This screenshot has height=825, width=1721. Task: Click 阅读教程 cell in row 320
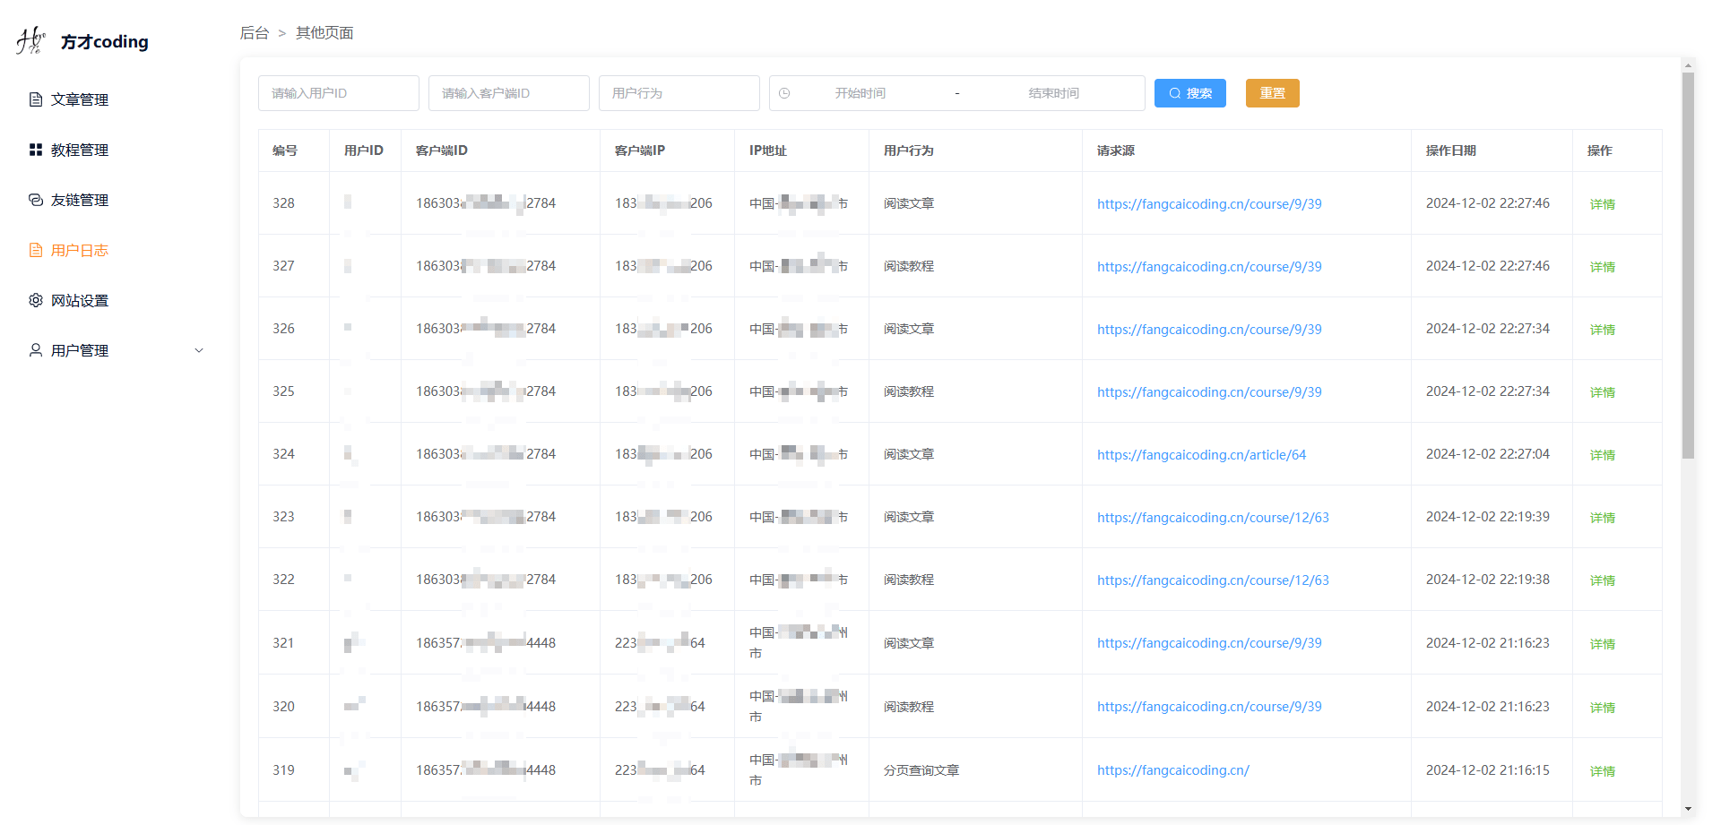click(909, 707)
